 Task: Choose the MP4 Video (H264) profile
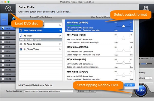(x=99, y=38)
